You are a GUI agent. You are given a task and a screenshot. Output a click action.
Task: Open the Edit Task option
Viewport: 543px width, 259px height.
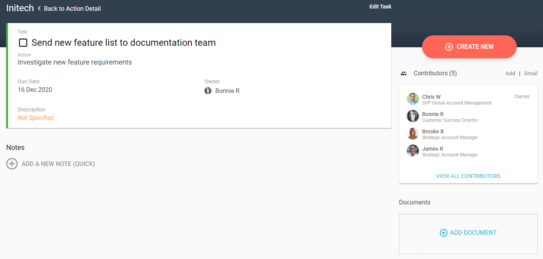point(380,7)
